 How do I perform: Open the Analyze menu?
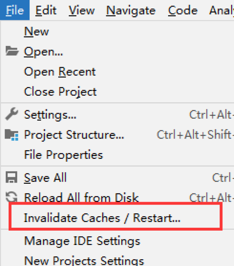click(221, 10)
